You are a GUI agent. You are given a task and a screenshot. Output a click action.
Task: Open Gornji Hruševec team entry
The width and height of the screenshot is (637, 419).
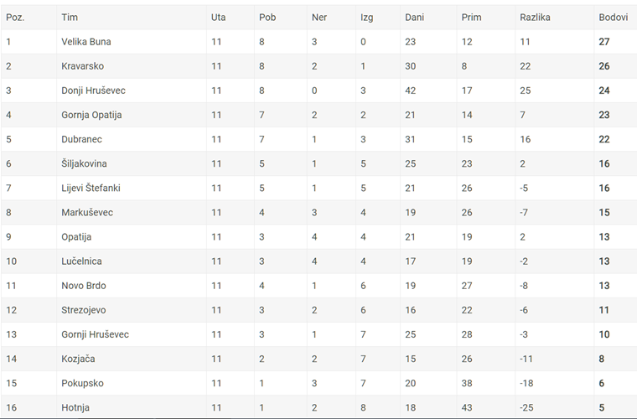(x=95, y=334)
